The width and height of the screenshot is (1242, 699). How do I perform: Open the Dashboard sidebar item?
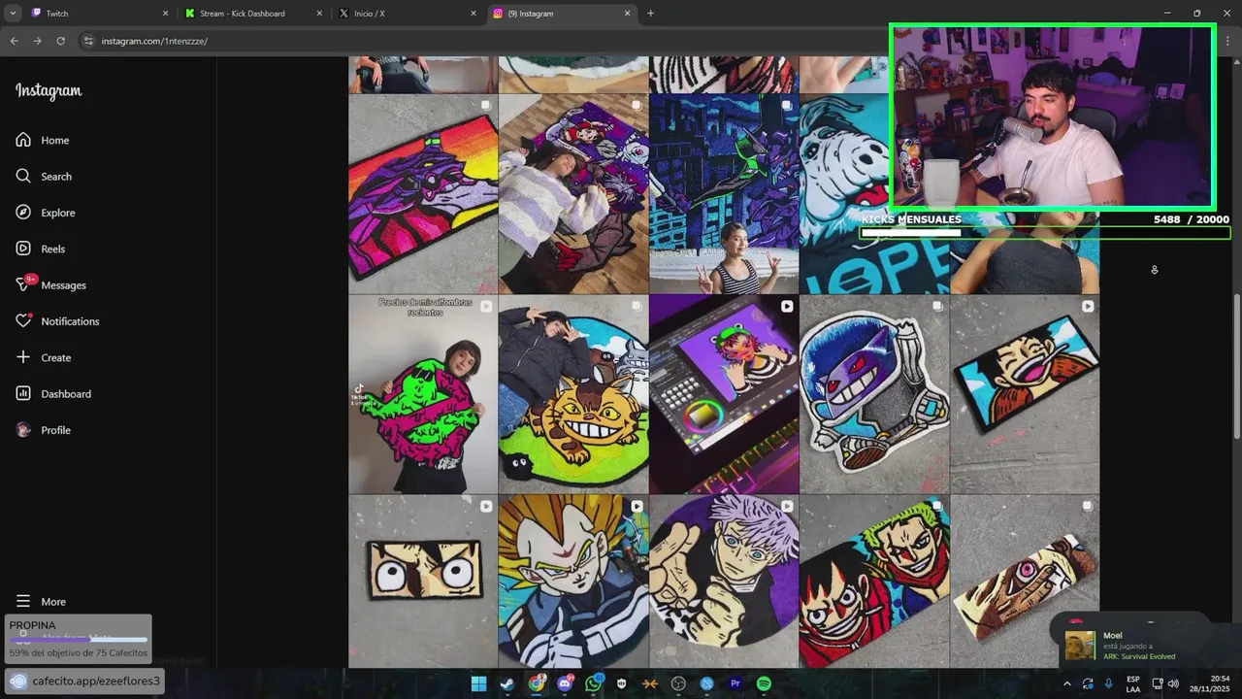[x=53, y=393]
